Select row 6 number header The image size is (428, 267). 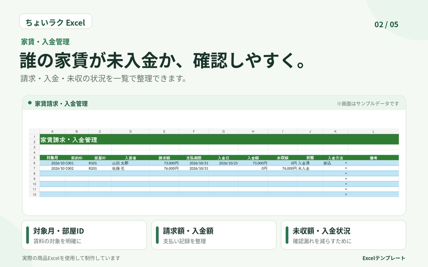(x=34, y=163)
